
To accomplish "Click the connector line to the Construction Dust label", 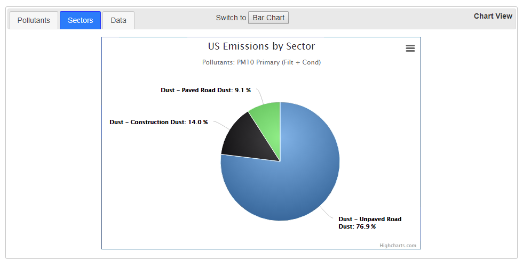I will click(x=221, y=125).
